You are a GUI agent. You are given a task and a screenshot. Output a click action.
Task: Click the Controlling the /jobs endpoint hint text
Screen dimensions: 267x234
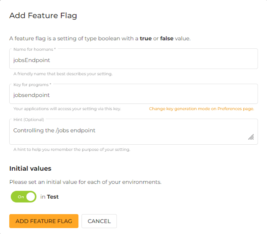(54, 130)
